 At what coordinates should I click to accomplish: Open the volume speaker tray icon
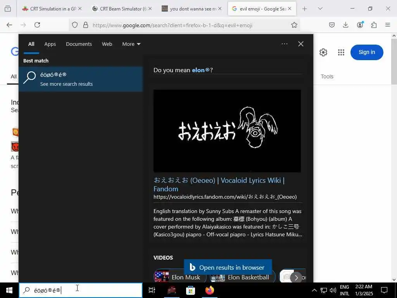tap(333, 290)
